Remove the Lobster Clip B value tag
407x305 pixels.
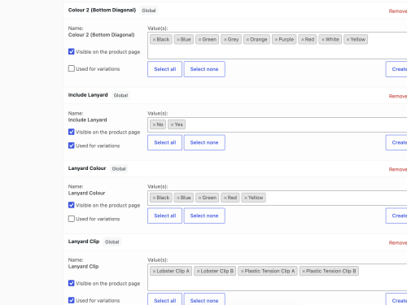coord(199,271)
